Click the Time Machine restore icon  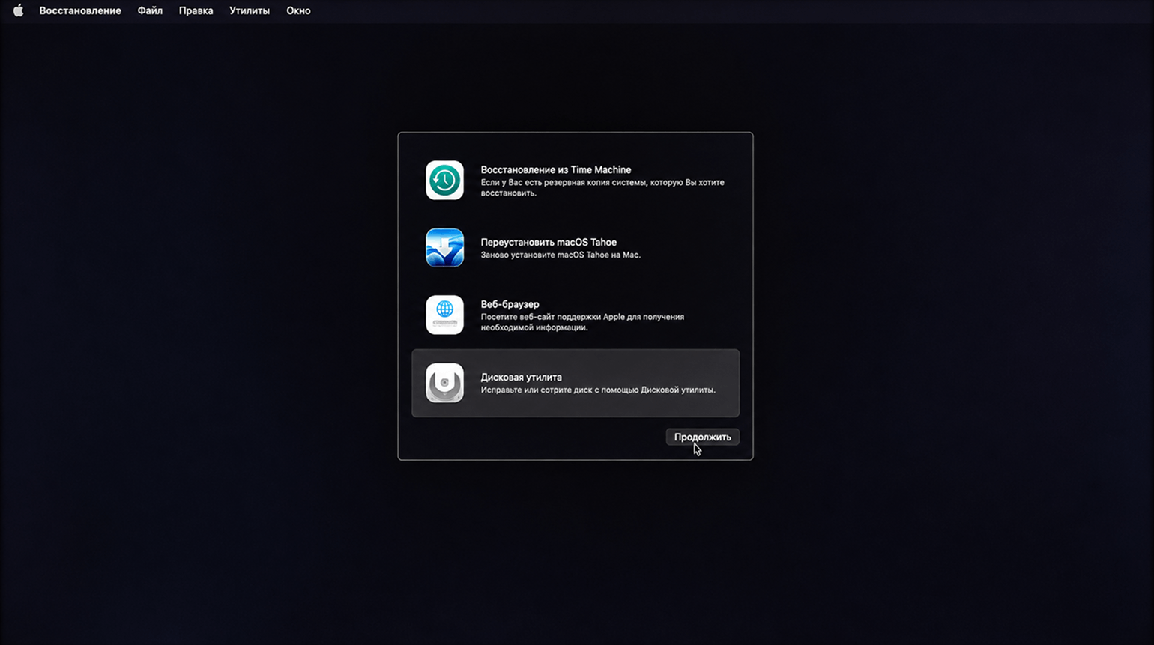[444, 181]
